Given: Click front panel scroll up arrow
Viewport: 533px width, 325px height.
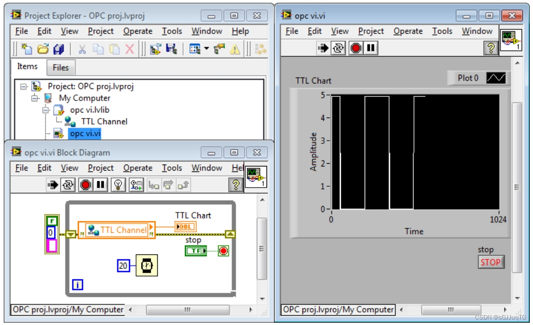Looking at the screenshot, I should [x=517, y=63].
